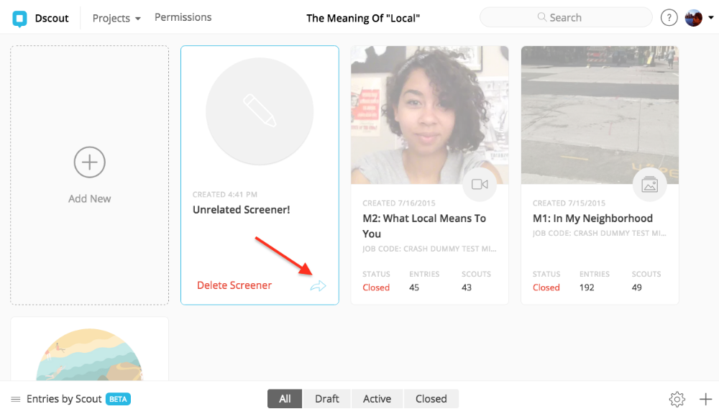The height and width of the screenshot is (414, 719).
Task: Click the Dscout brand name
Action: (x=52, y=19)
